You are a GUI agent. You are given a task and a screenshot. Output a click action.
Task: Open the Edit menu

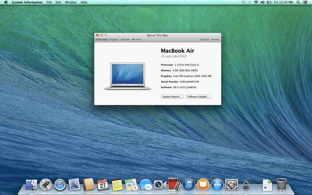[58, 2]
